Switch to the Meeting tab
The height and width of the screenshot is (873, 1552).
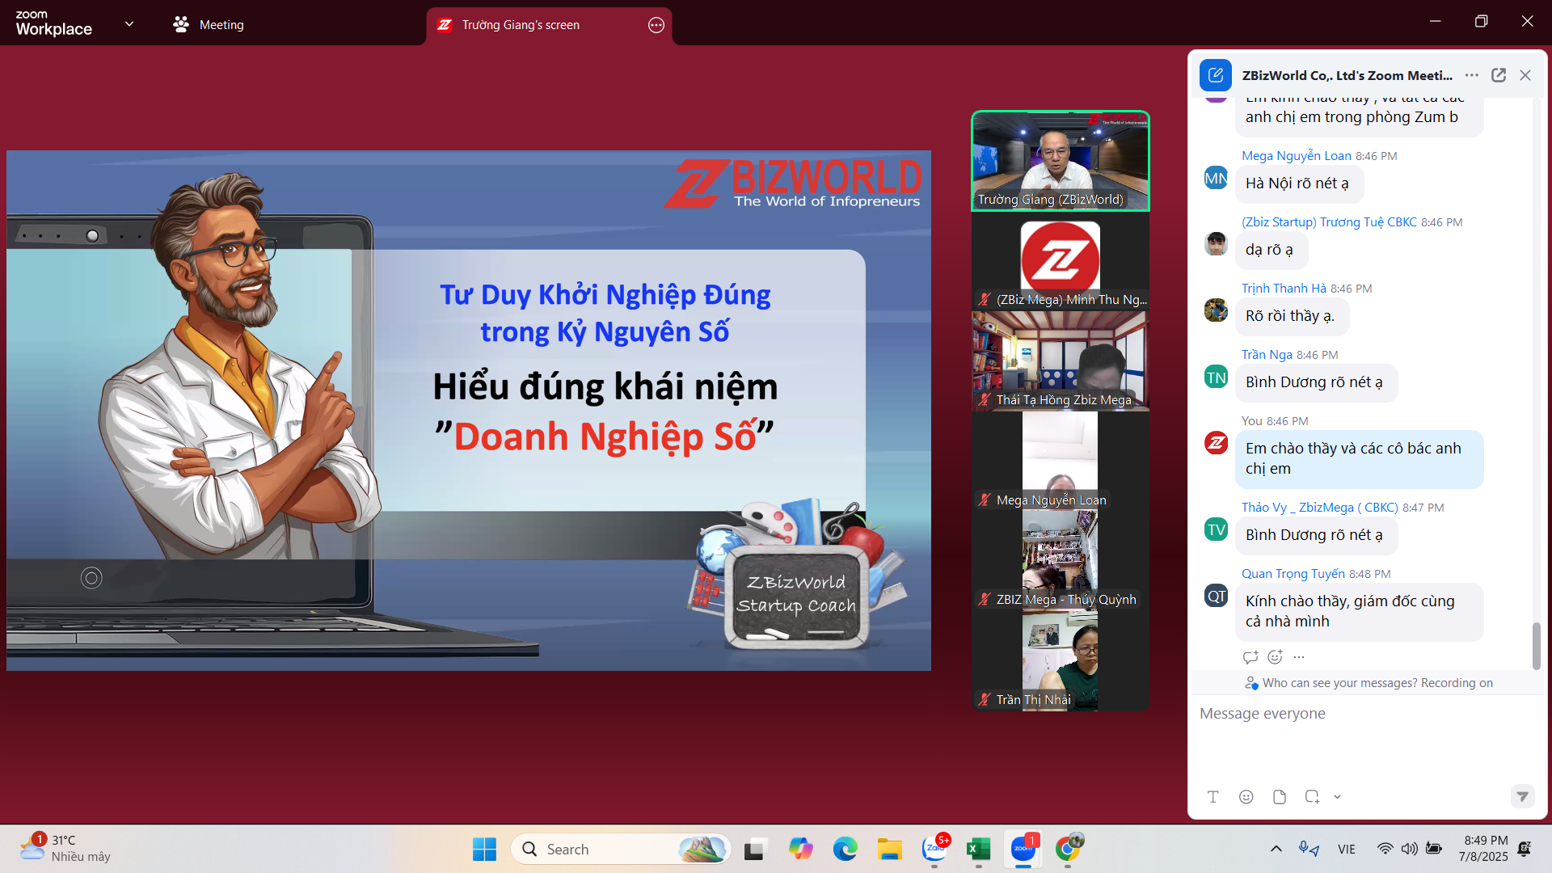click(209, 25)
